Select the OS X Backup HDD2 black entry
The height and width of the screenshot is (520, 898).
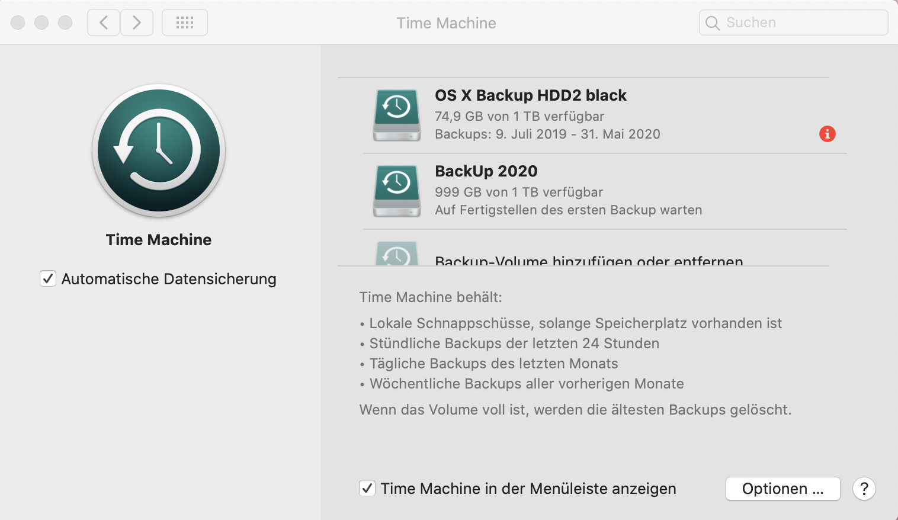(531, 95)
